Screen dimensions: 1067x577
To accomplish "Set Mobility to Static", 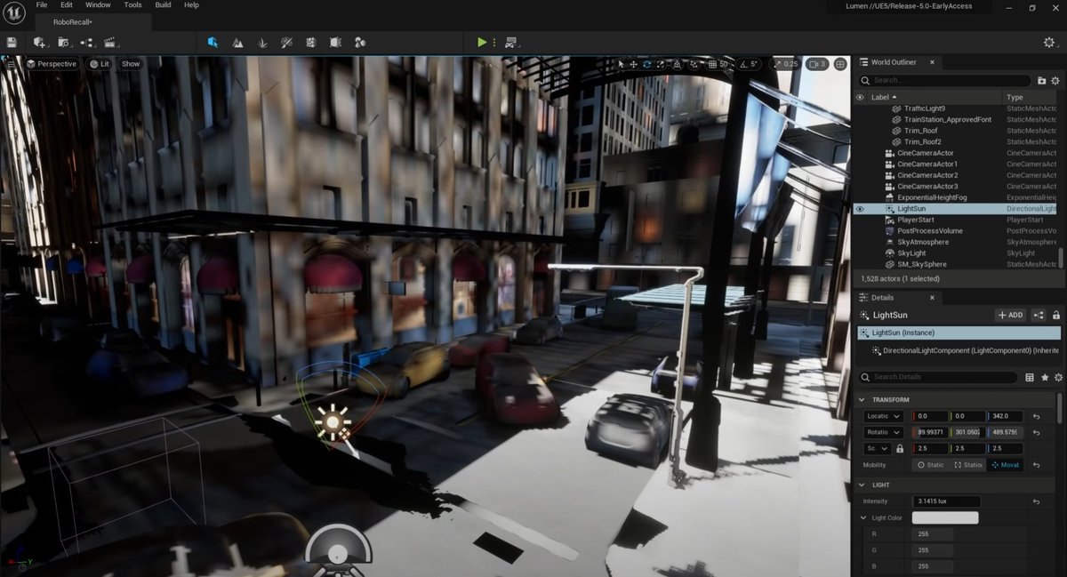I will point(931,465).
